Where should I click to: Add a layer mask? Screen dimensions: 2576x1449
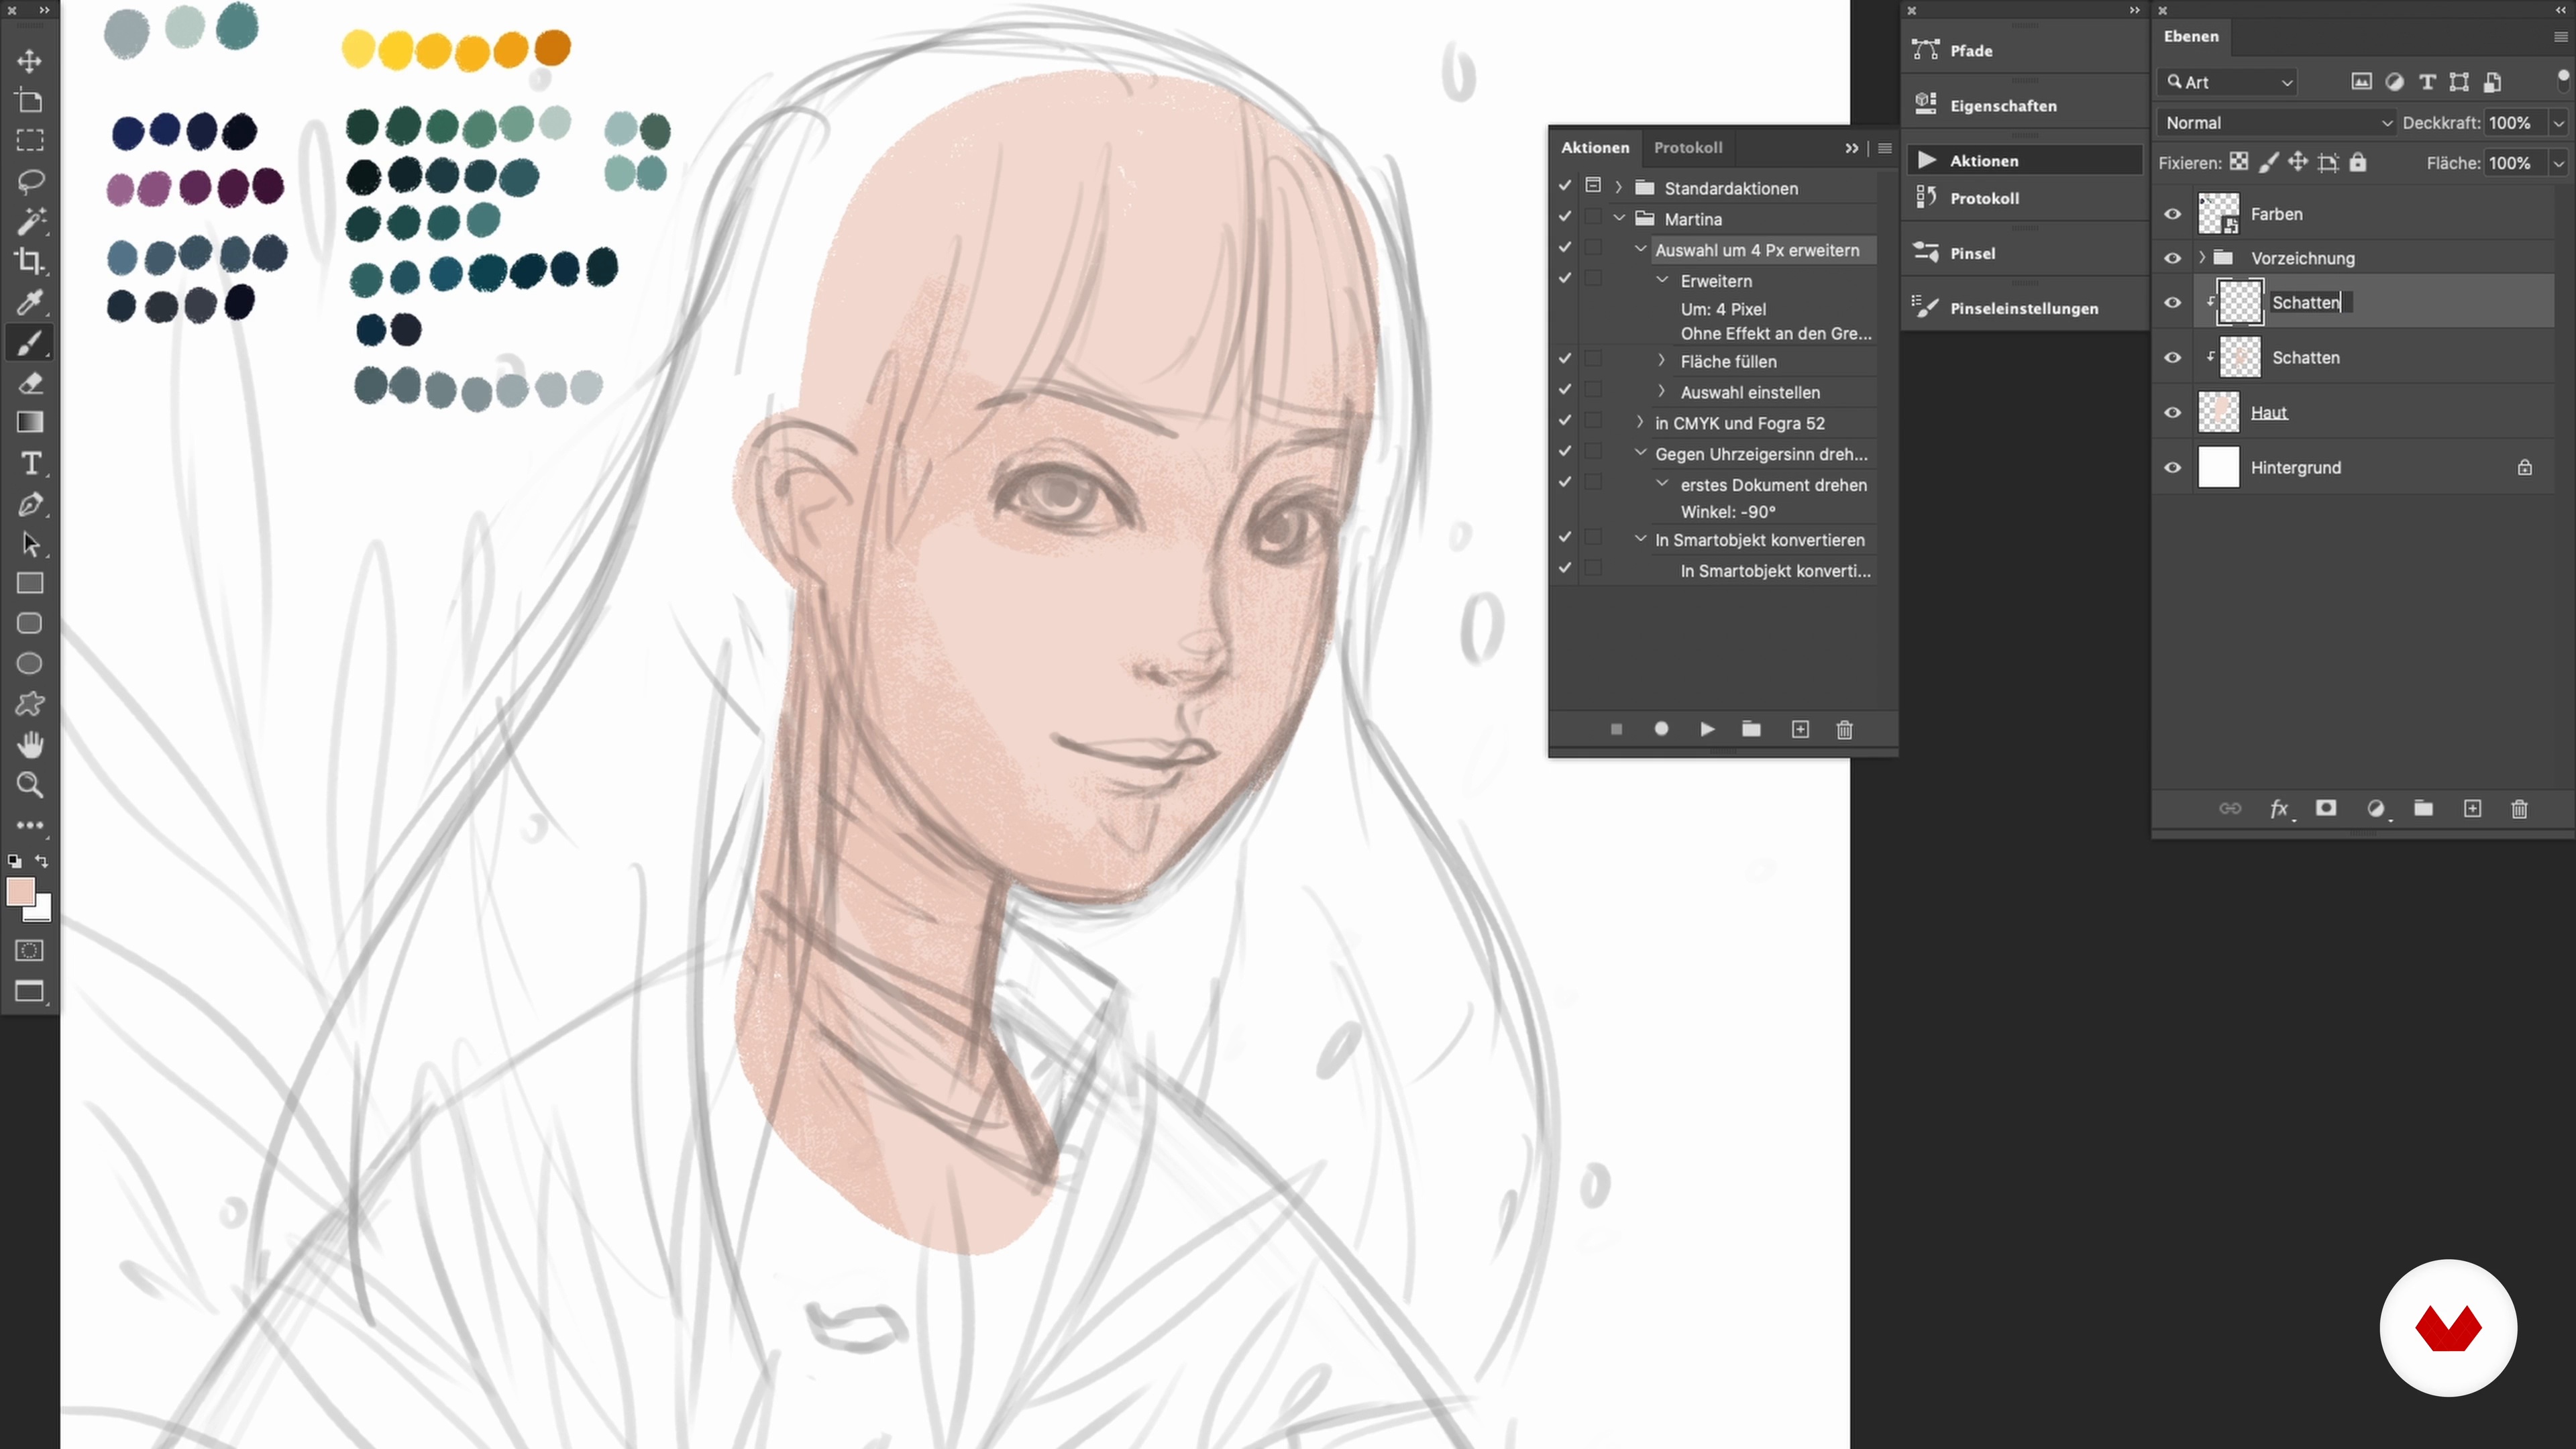pos(2326,808)
